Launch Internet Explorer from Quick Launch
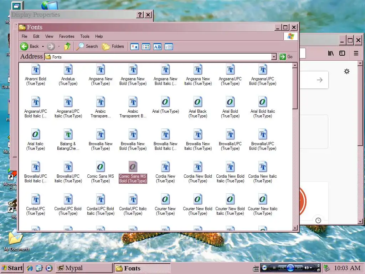Screen dimensions: 365x274 pyautogui.click(x=30, y=268)
